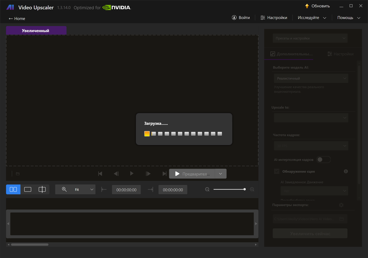Click the info icon beside Обнаружение сцен

(x=346, y=171)
